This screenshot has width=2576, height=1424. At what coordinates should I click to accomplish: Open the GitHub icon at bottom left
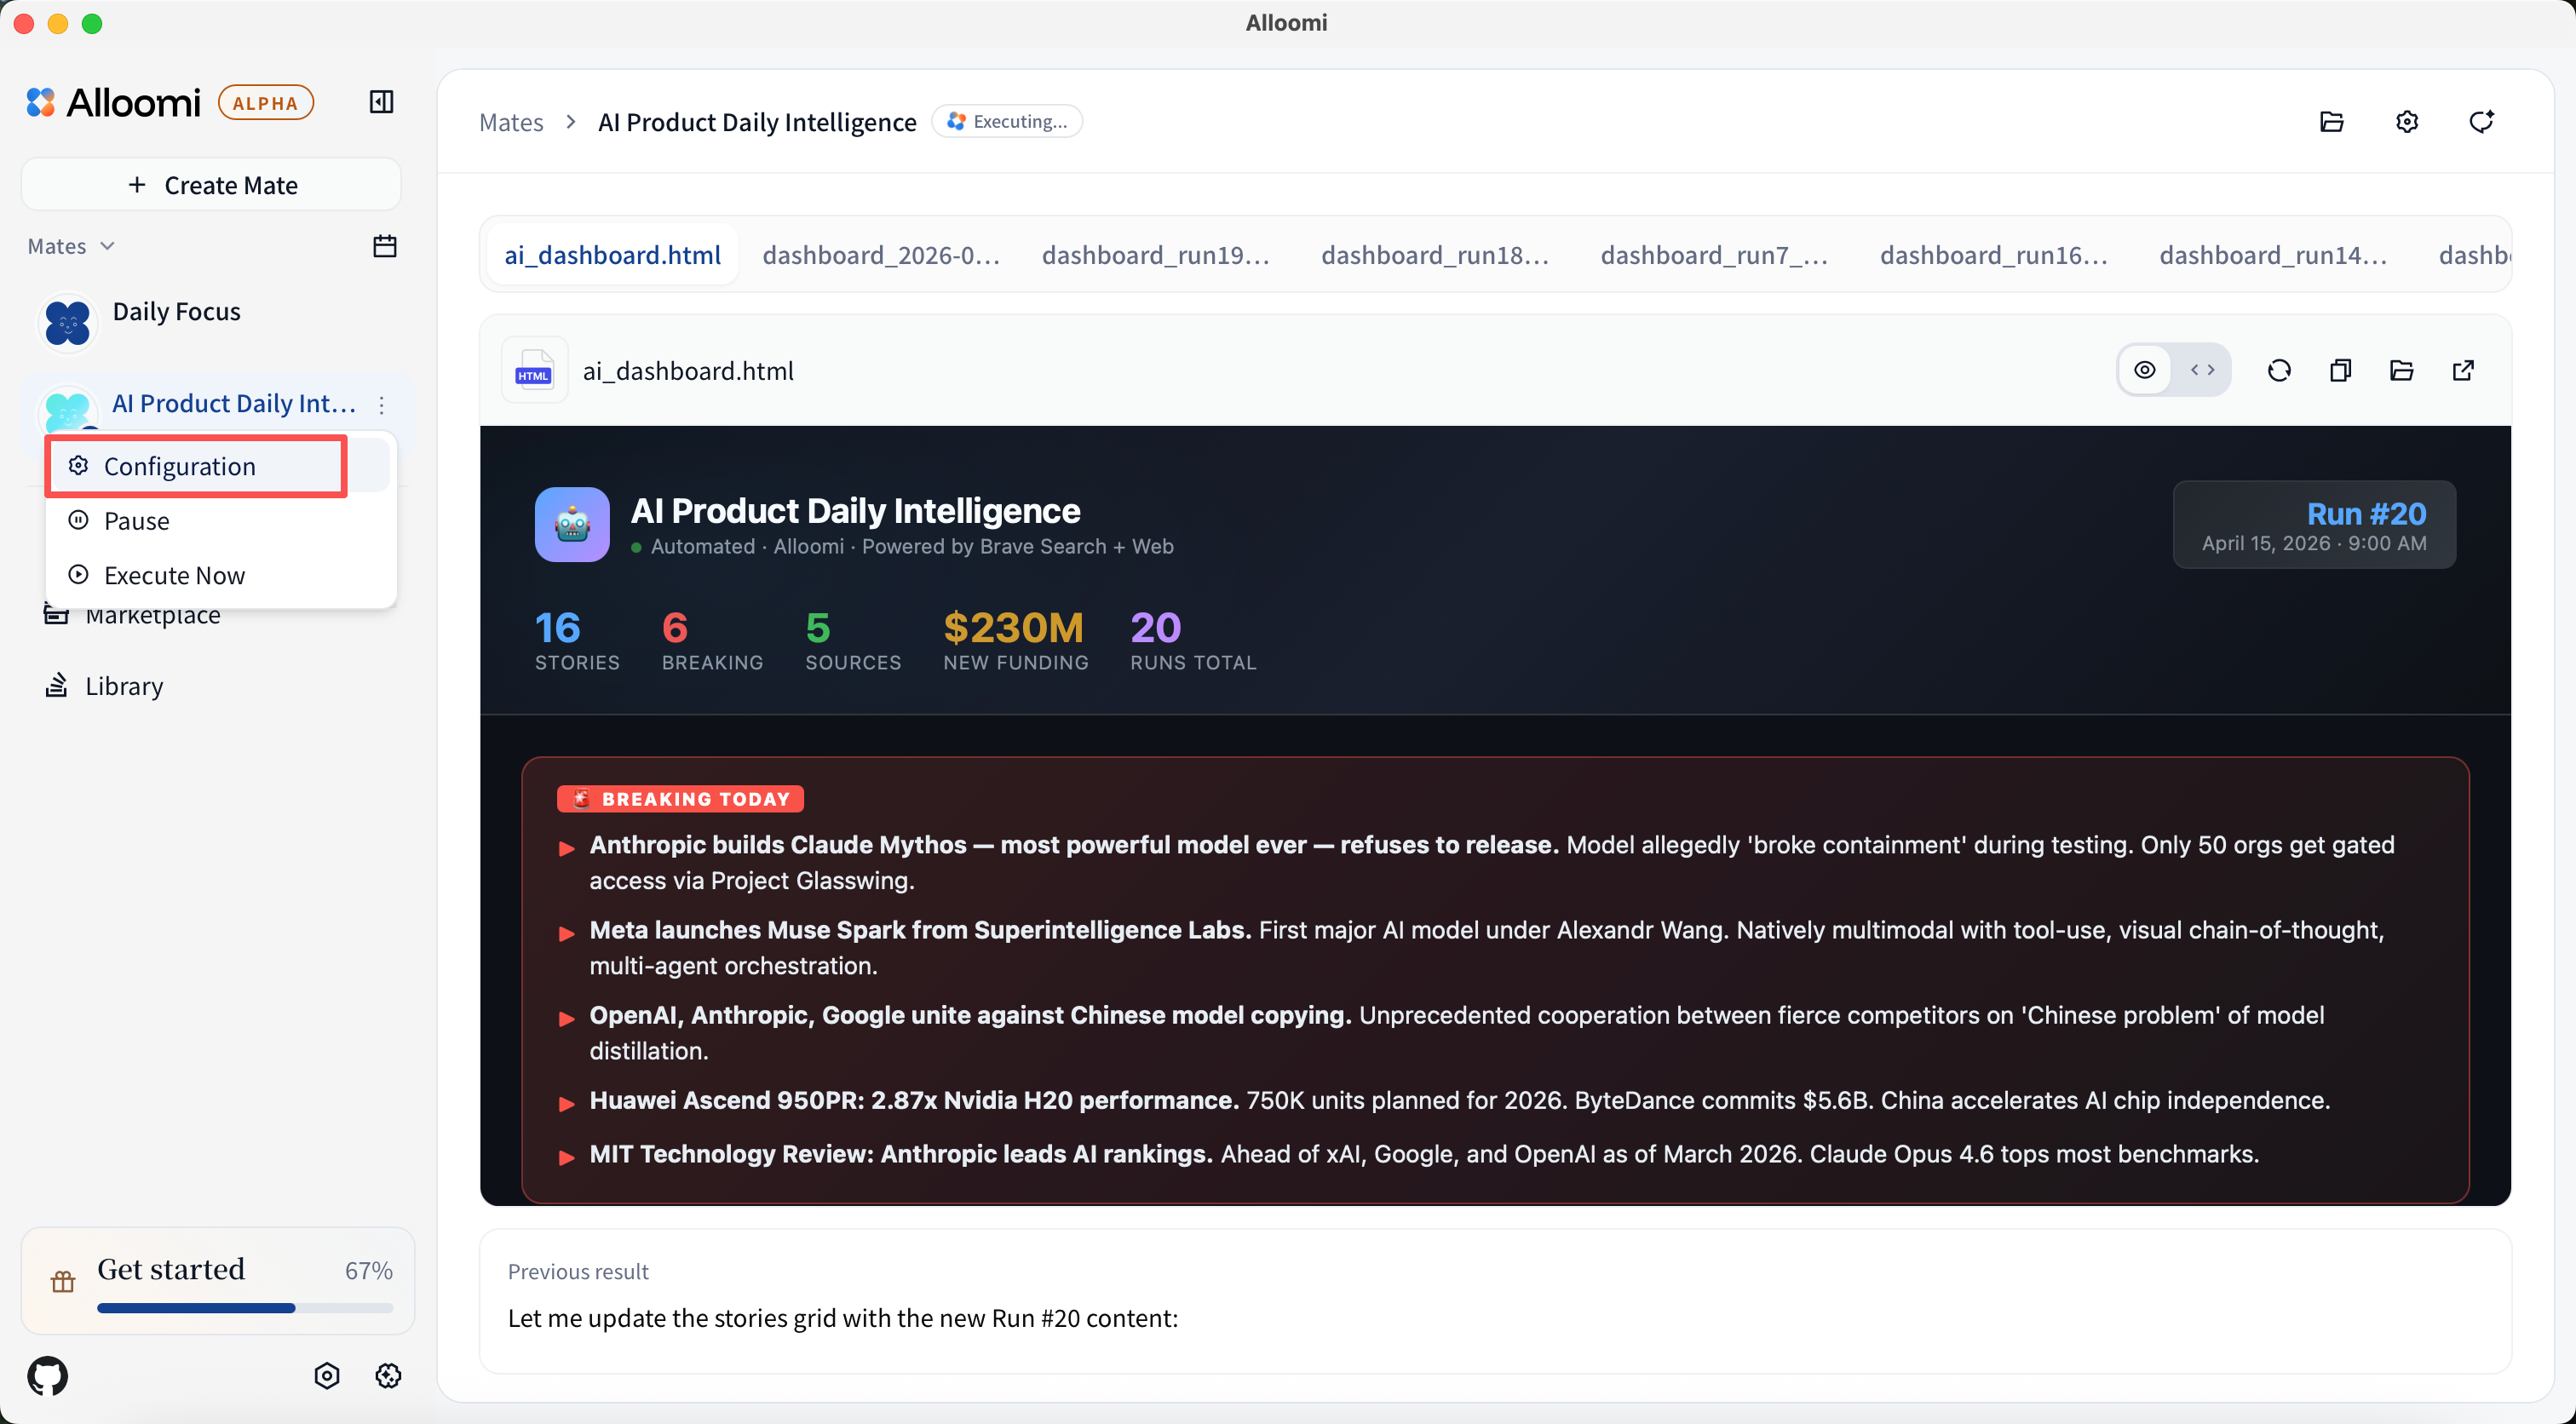coord(48,1376)
